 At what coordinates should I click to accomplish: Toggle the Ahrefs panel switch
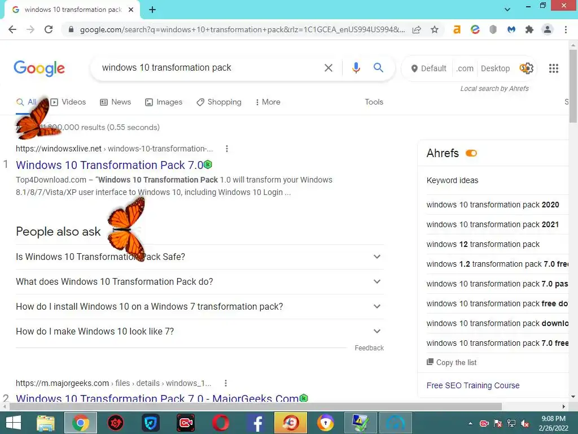click(x=471, y=153)
